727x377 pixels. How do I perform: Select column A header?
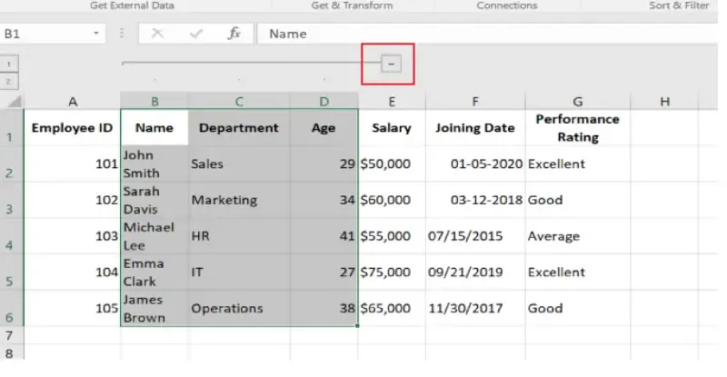pyautogui.click(x=73, y=101)
